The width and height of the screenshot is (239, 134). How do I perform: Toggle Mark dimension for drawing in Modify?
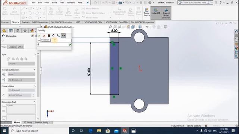point(63,36)
